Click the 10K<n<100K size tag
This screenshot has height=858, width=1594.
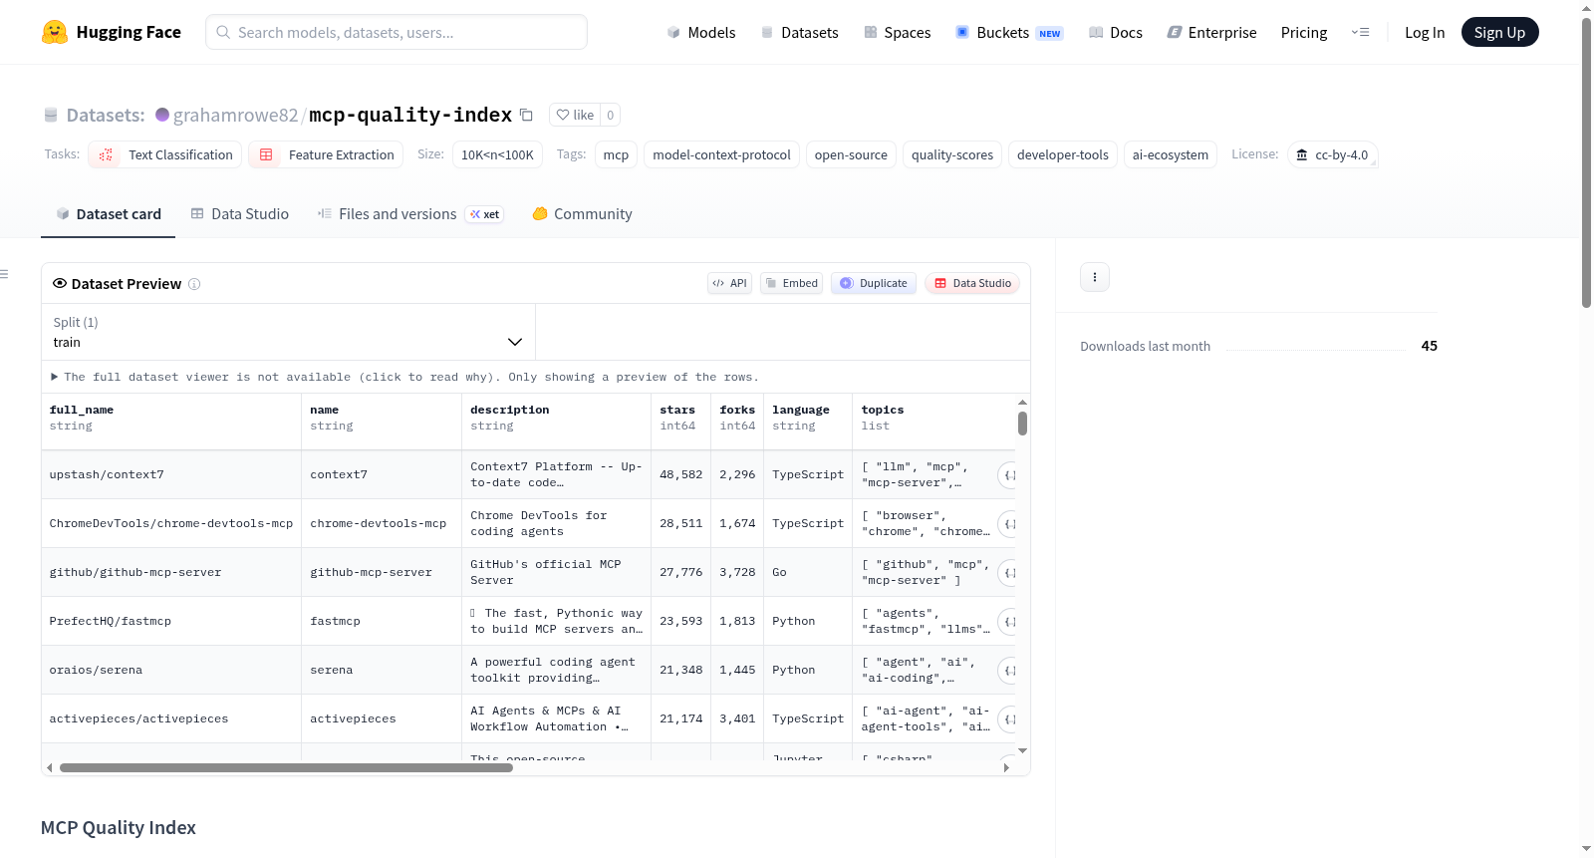(x=497, y=154)
